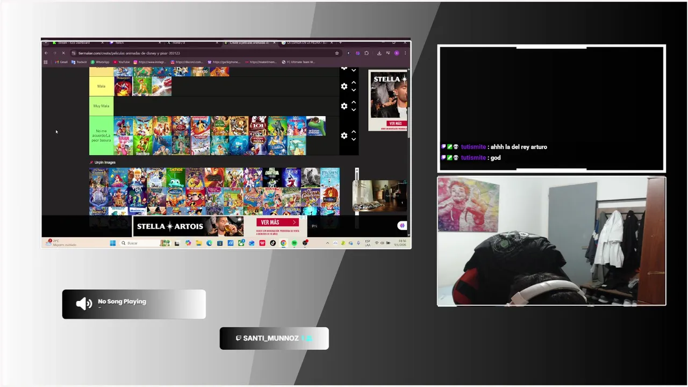Open the browser extensions puzzle icon
688x387 pixels.
coord(367,53)
